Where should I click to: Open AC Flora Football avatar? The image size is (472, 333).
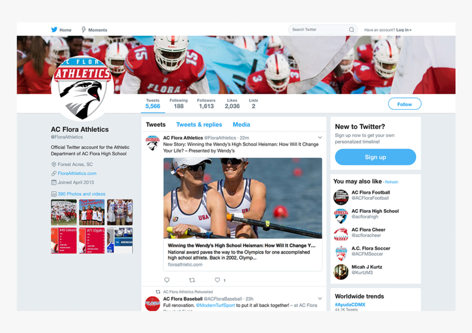click(341, 197)
